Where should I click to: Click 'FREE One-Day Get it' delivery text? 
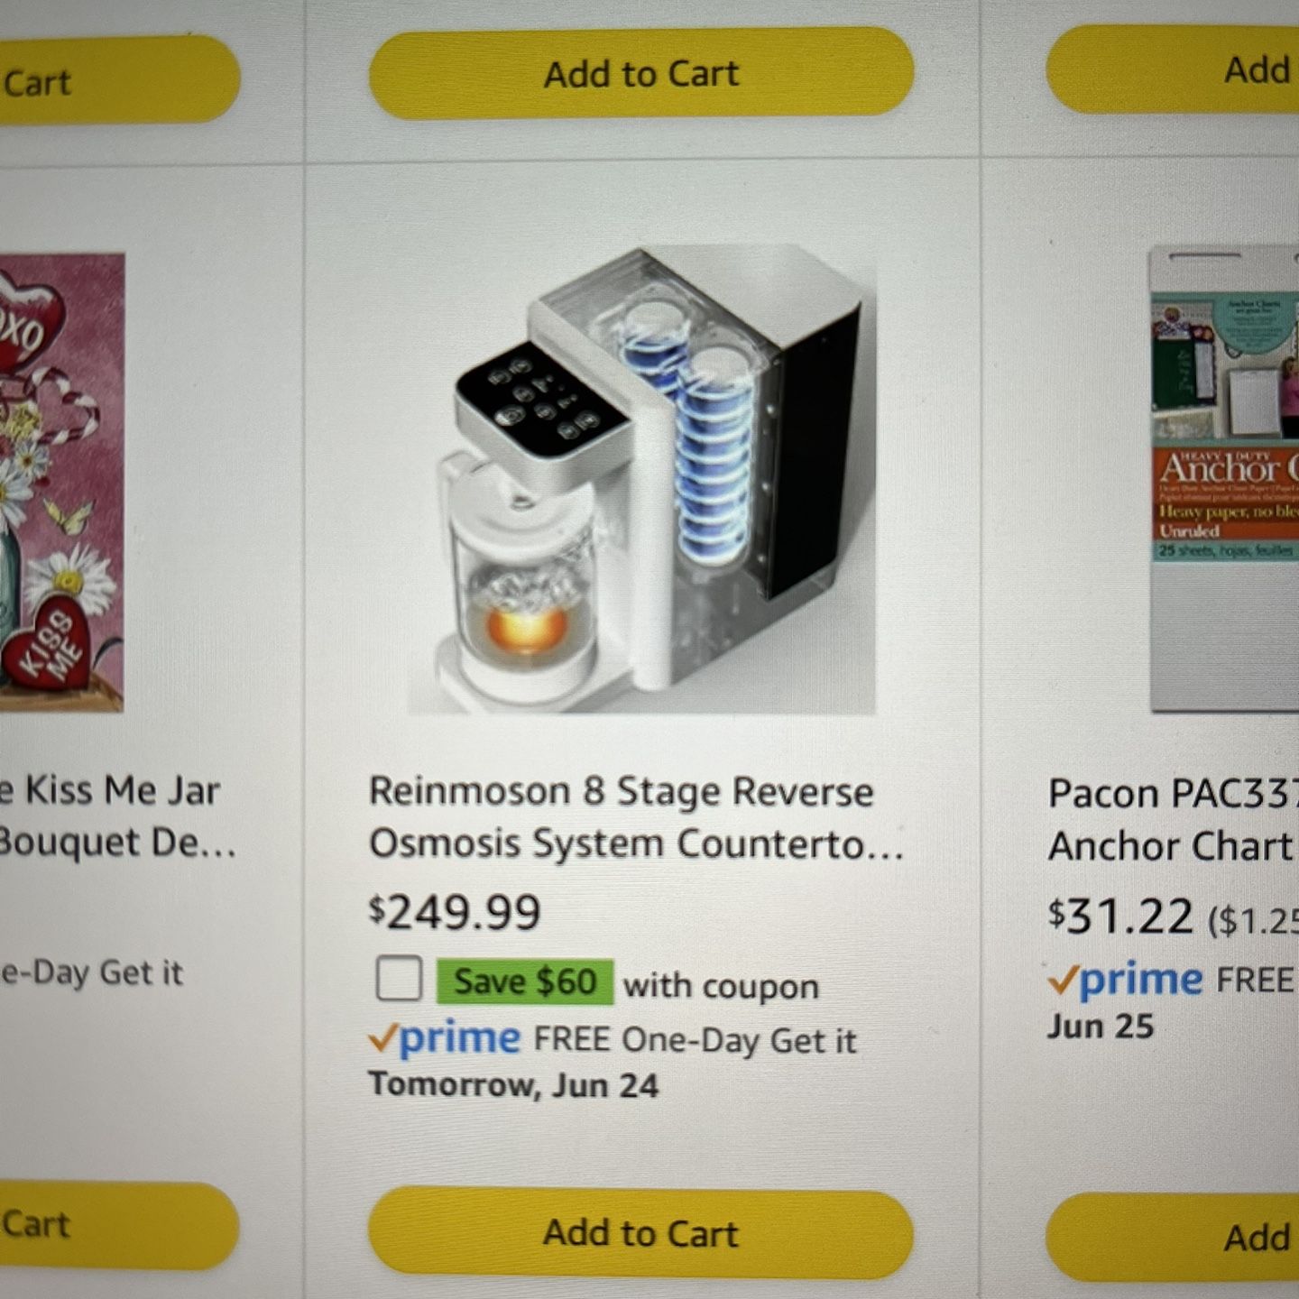pos(695,1040)
